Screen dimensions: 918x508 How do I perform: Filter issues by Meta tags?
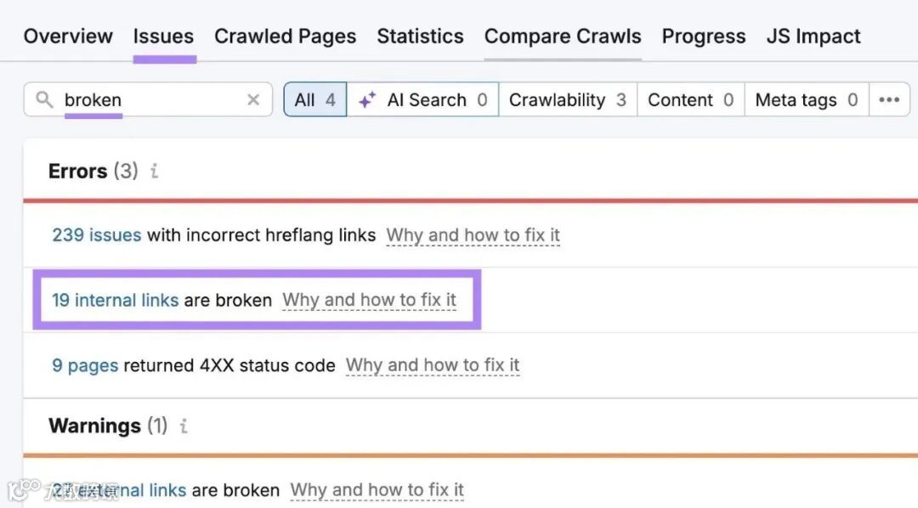(806, 100)
